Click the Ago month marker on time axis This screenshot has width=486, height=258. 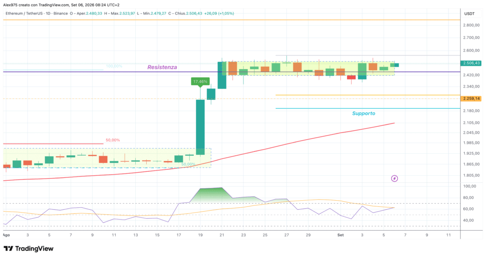pyautogui.click(x=6, y=235)
